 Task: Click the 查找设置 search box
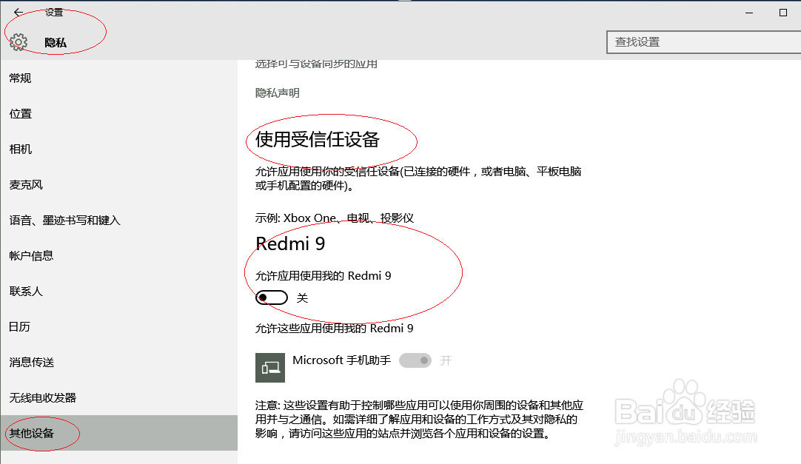[x=703, y=42]
